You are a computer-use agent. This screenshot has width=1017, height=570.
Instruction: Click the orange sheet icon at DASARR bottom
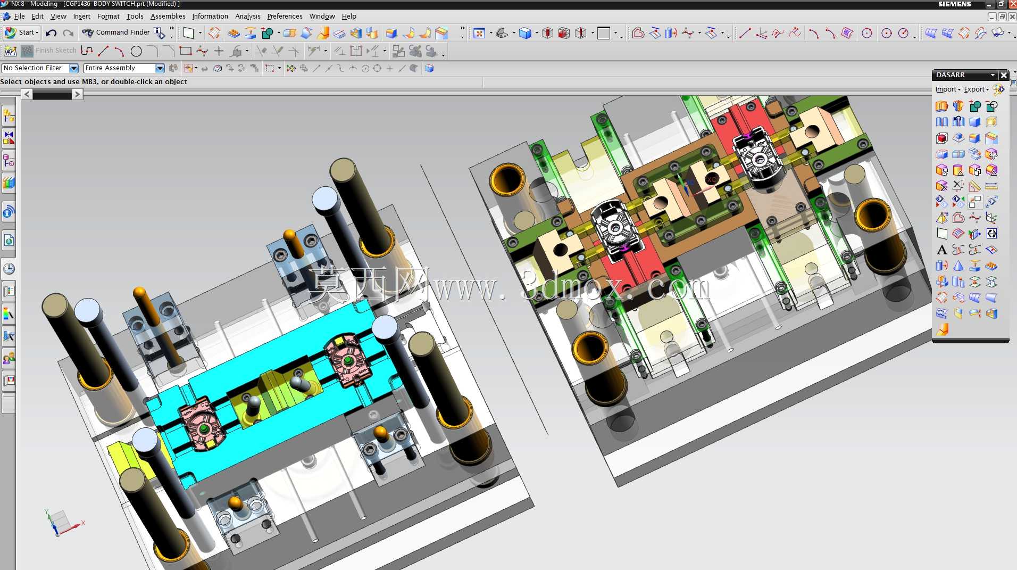coord(942,329)
